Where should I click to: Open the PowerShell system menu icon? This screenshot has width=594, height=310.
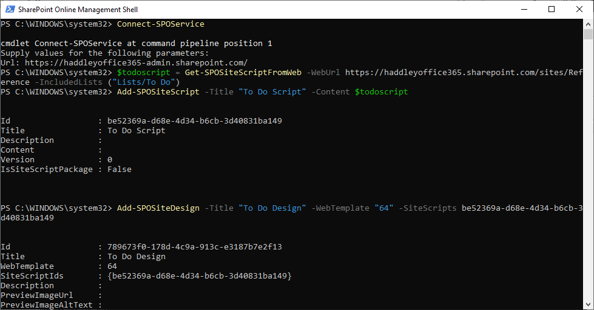click(8, 9)
